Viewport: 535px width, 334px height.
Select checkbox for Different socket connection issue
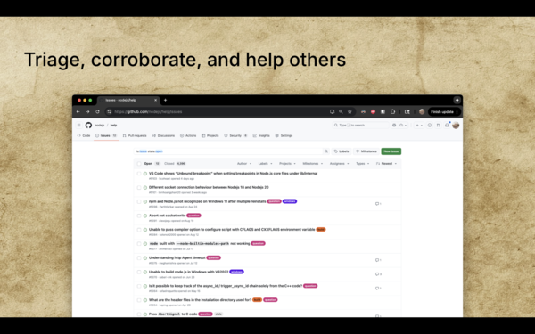tap(139, 187)
